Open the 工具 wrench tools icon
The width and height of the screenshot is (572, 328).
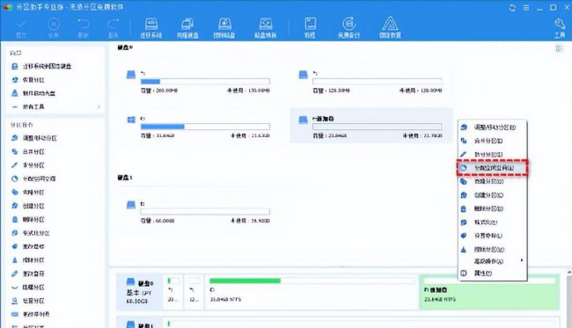pos(560,28)
